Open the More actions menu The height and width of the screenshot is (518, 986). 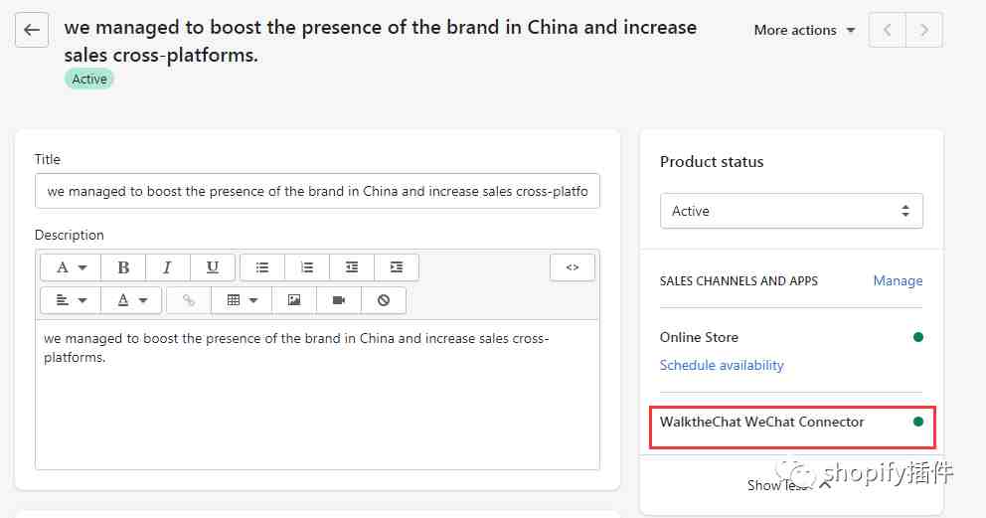tap(804, 30)
